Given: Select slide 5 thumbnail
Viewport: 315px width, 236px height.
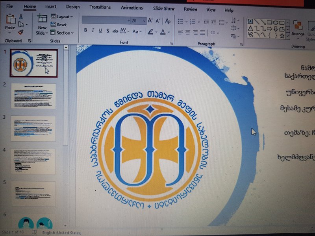Looking at the screenshot, I should [33, 194].
